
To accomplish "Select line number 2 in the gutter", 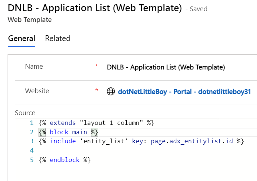I will (32, 132).
